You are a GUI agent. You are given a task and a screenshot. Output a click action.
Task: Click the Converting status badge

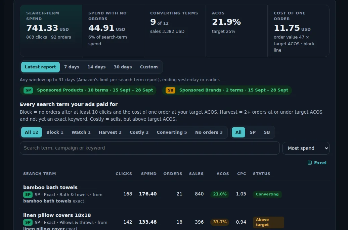click(x=267, y=194)
